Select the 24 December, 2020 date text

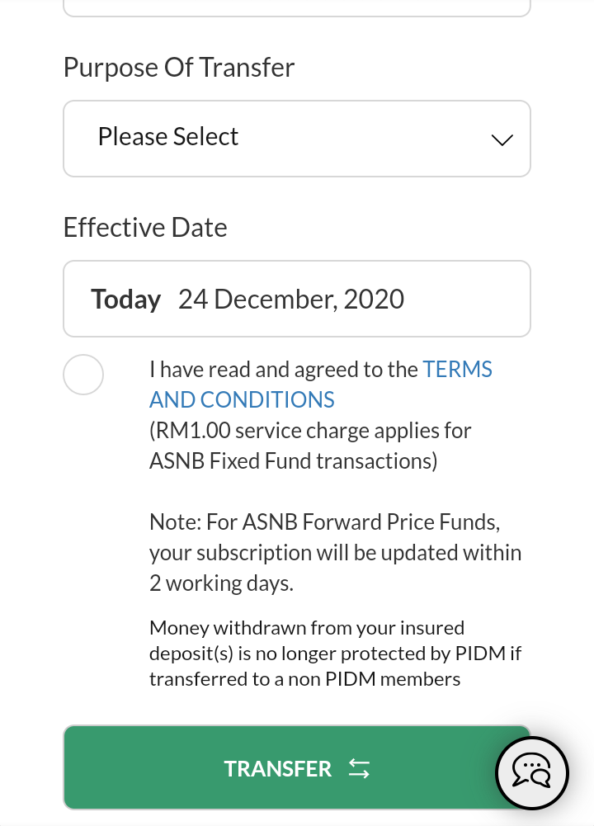point(291,299)
